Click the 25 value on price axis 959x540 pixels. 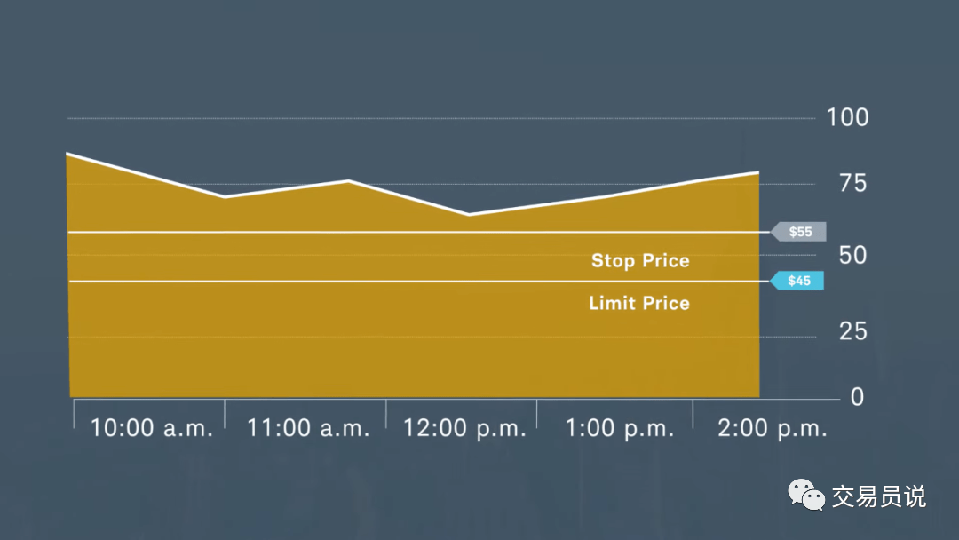point(852,331)
